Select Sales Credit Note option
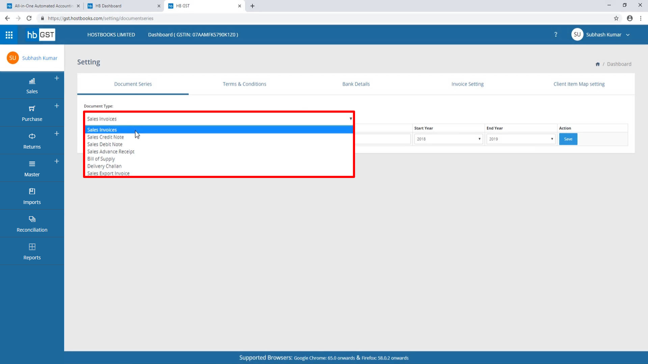648x364 pixels. pos(106,137)
